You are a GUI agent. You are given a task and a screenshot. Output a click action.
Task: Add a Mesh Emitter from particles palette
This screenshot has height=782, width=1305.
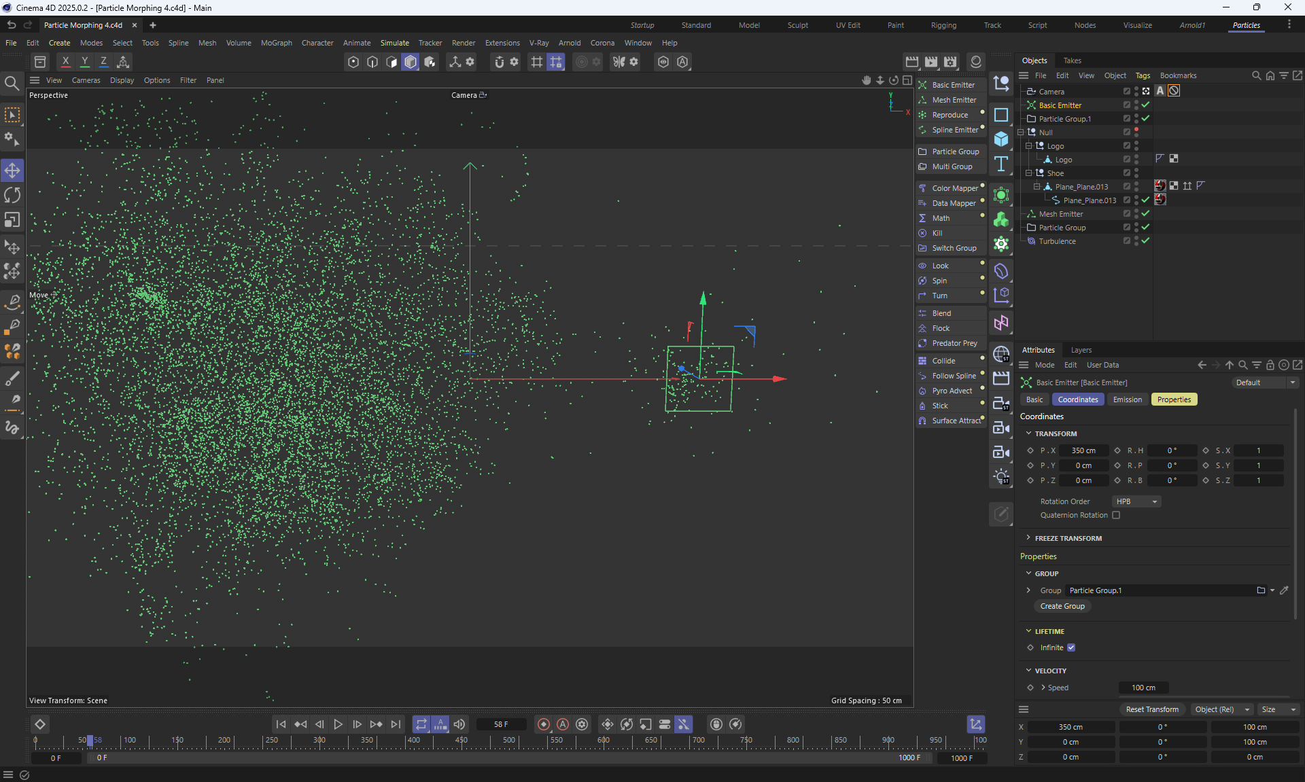point(954,100)
